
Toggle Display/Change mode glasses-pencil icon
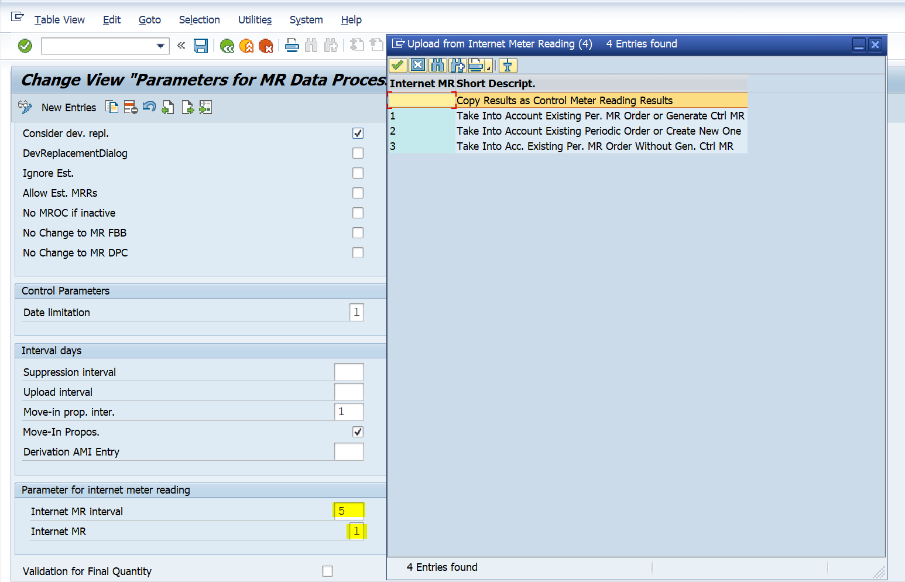[x=25, y=107]
